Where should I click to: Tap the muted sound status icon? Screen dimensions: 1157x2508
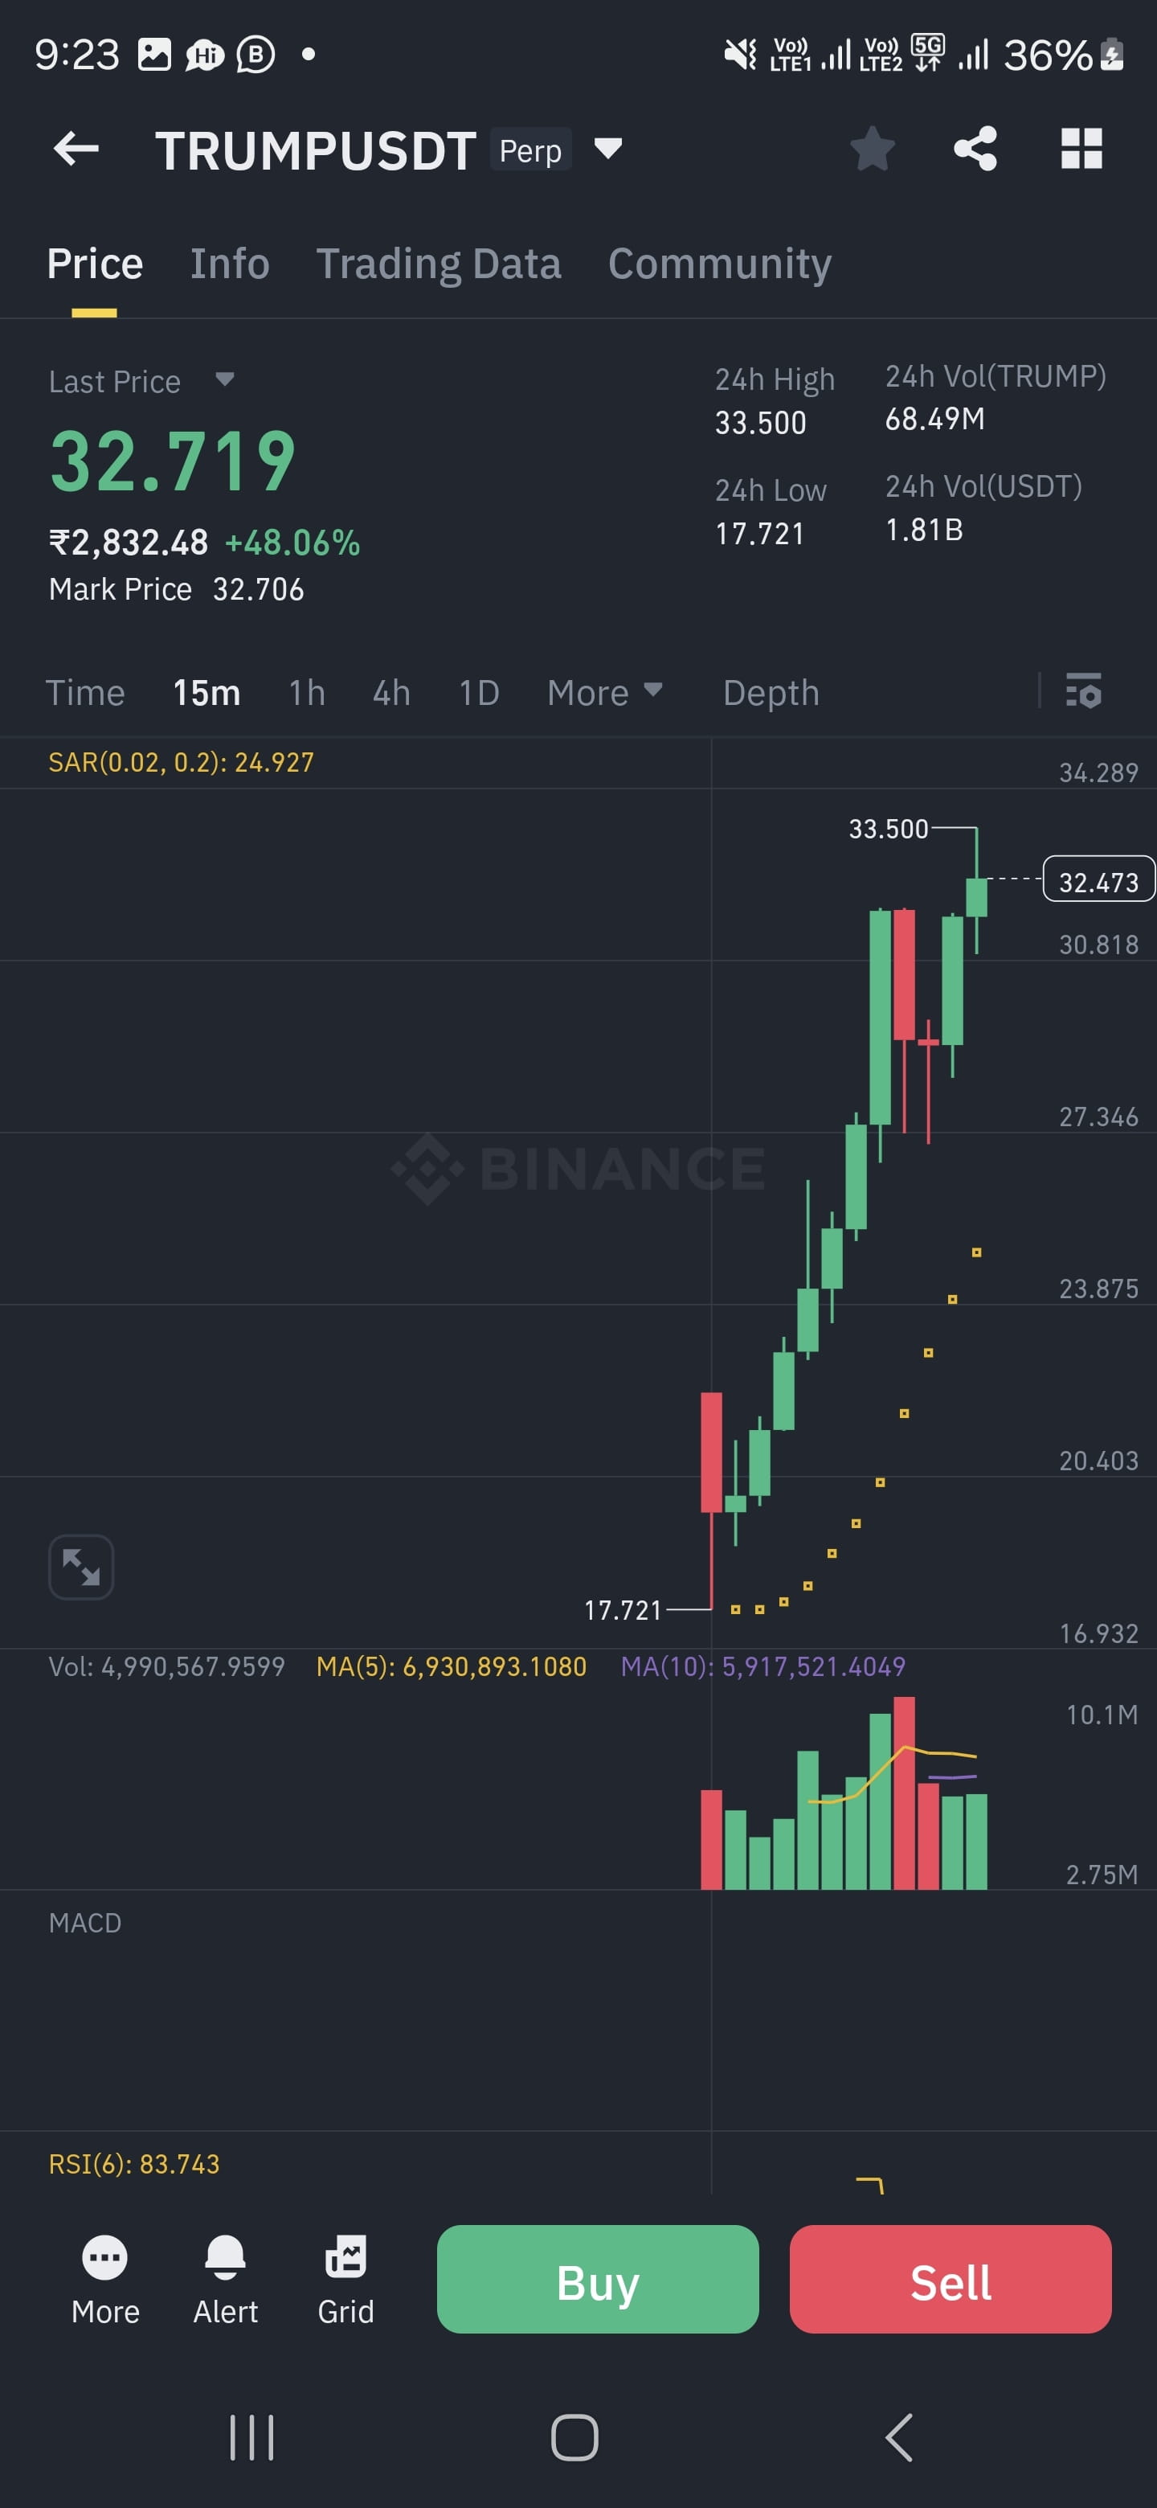pyautogui.click(x=741, y=55)
